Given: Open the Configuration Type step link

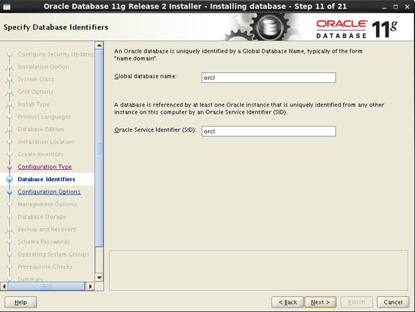Looking at the screenshot, I should pos(45,167).
